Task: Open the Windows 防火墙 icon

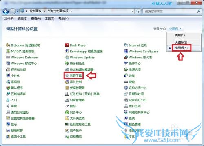Action: click(126, 57)
